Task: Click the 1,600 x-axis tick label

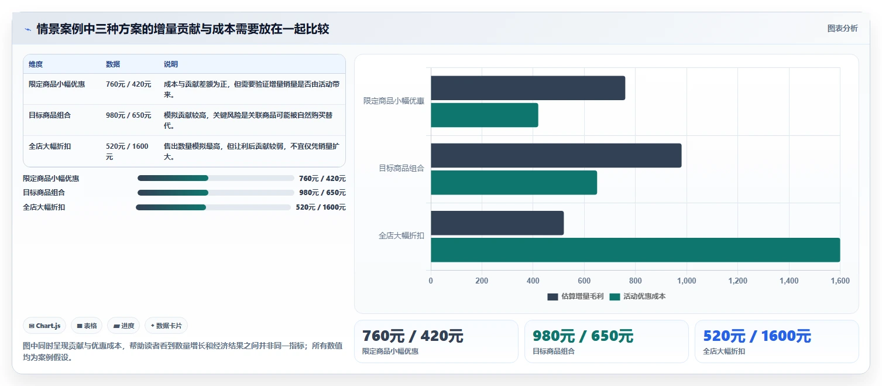Action: (840, 281)
